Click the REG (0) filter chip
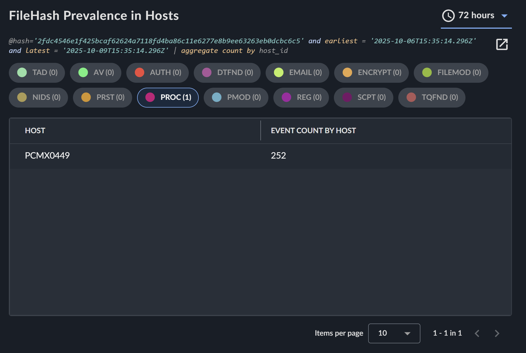 pyautogui.click(x=301, y=97)
